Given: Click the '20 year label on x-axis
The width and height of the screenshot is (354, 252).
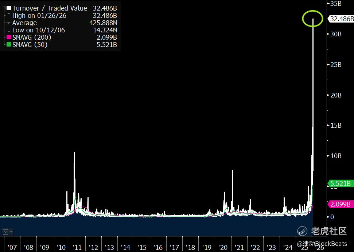Looking at the screenshot, I should pyautogui.click(x=223, y=248).
